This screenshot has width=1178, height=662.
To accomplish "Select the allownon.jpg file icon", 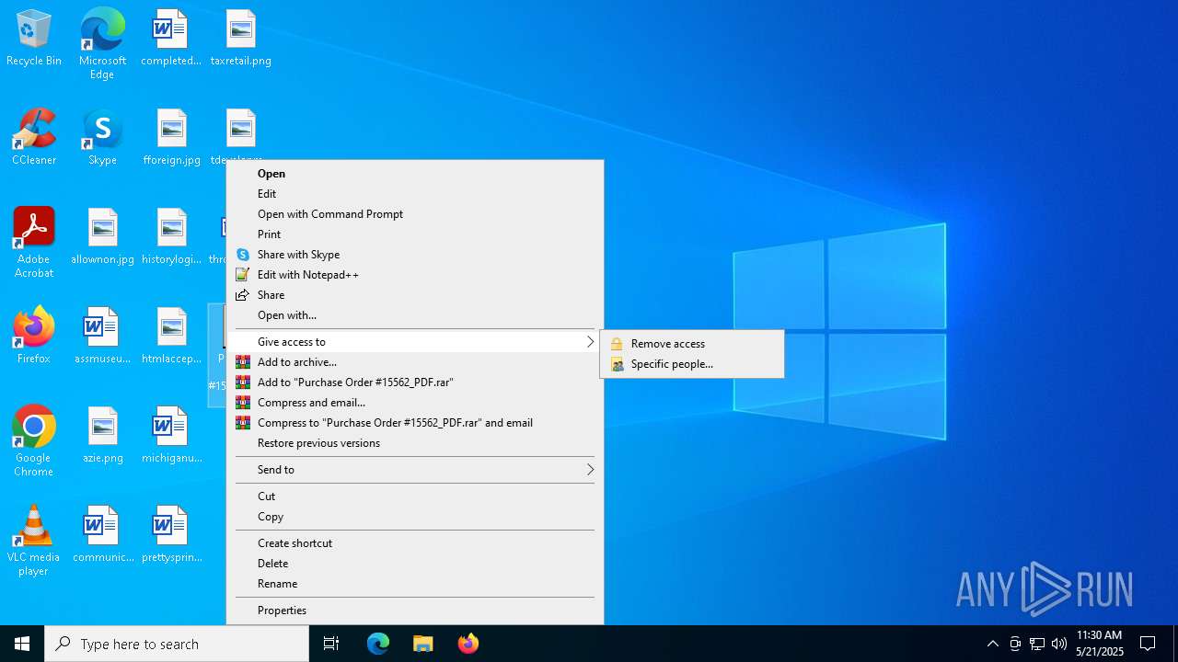I will pos(102,237).
